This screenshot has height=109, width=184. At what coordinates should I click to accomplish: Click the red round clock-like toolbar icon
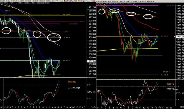click(67, 1)
